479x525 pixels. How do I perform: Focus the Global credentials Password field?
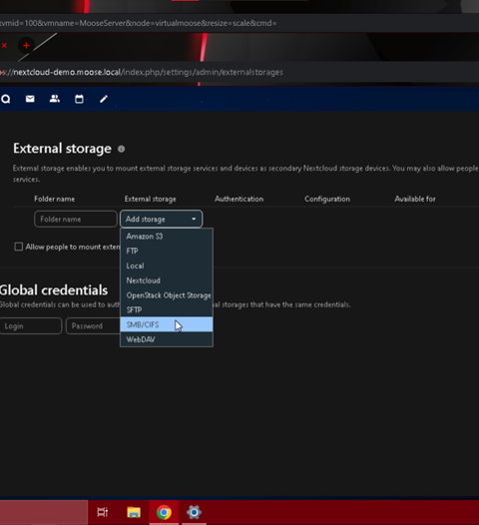pos(93,325)
